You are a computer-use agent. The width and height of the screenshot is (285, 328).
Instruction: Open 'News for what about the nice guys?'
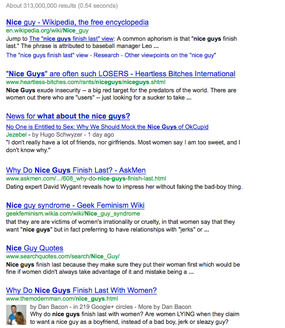(68, 116)
